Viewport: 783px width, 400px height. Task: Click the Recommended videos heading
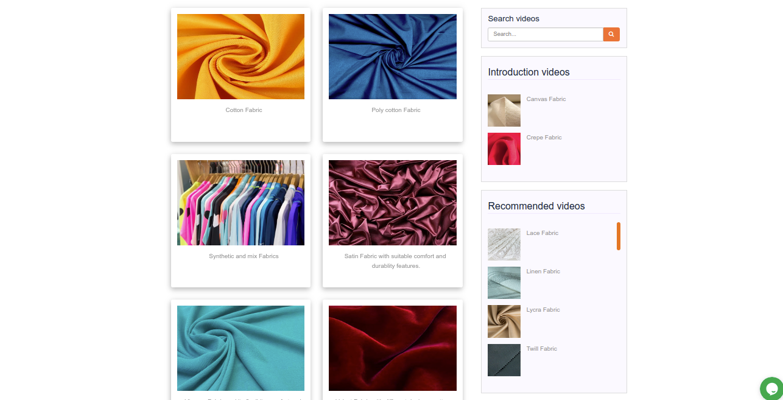[x=536, y=206]
